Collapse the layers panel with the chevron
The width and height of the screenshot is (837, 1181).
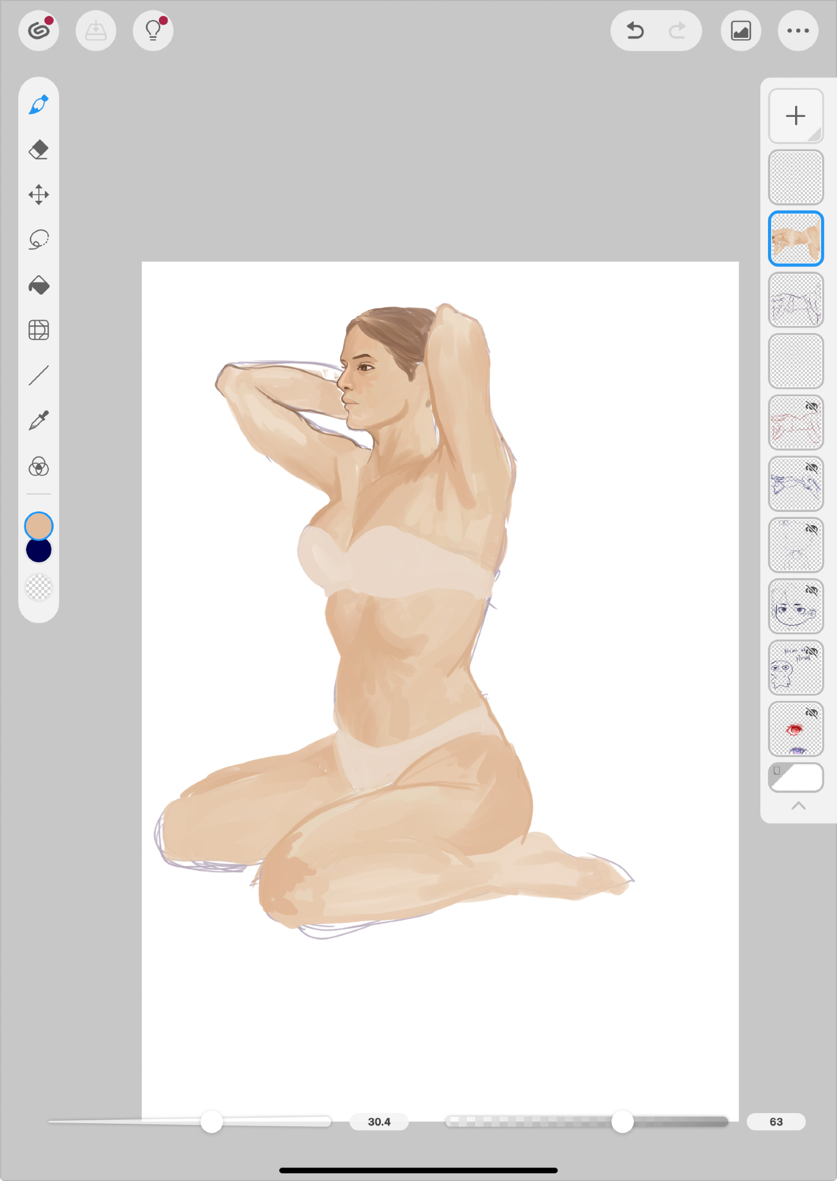point(798,806)
